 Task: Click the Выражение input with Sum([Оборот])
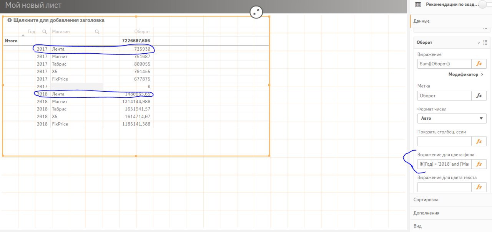pyautogui.click(x=444, y=64)
